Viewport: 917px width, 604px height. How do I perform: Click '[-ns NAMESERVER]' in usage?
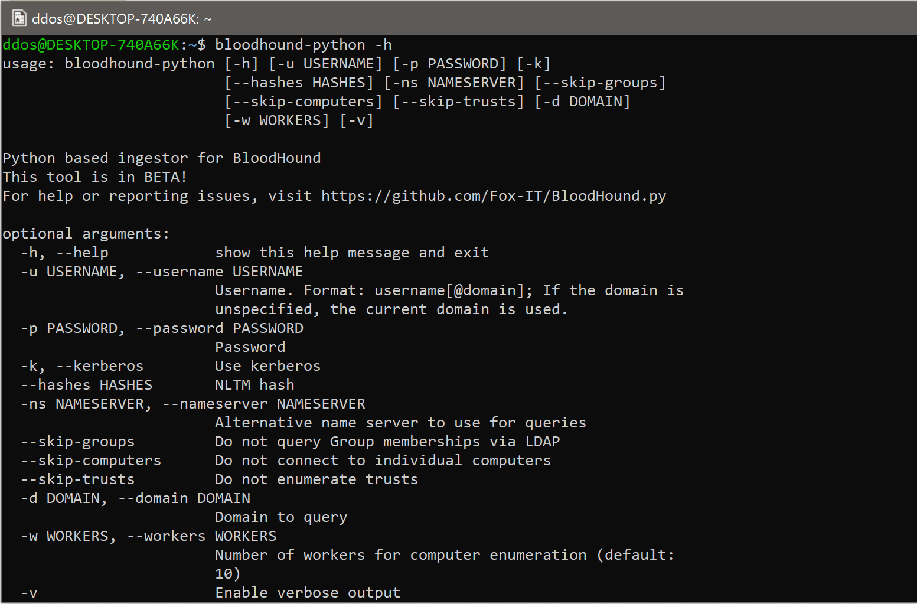454,83
